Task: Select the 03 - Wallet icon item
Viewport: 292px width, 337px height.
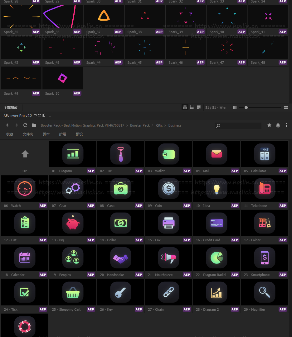Action: (169, 157)
